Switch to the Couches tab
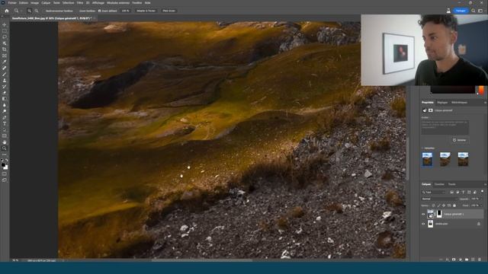The image size is (488, 274). [x=439, y=184]
